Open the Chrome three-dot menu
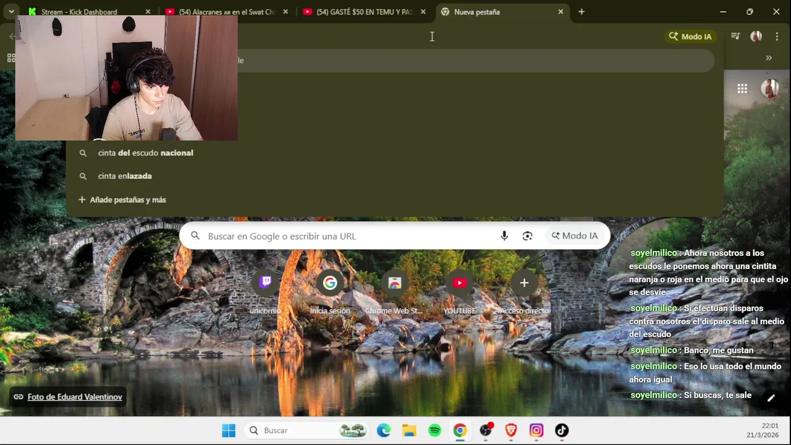 click(777, 36)
